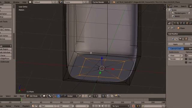This screenshot has width=192, height=108.
Task: Open the Help menu
Action: coord(24,2)
